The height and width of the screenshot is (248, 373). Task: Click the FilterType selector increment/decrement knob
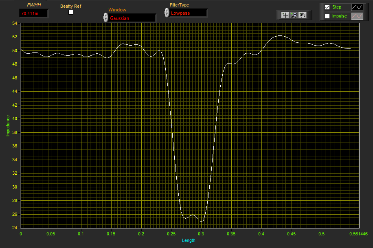[167, 13]
